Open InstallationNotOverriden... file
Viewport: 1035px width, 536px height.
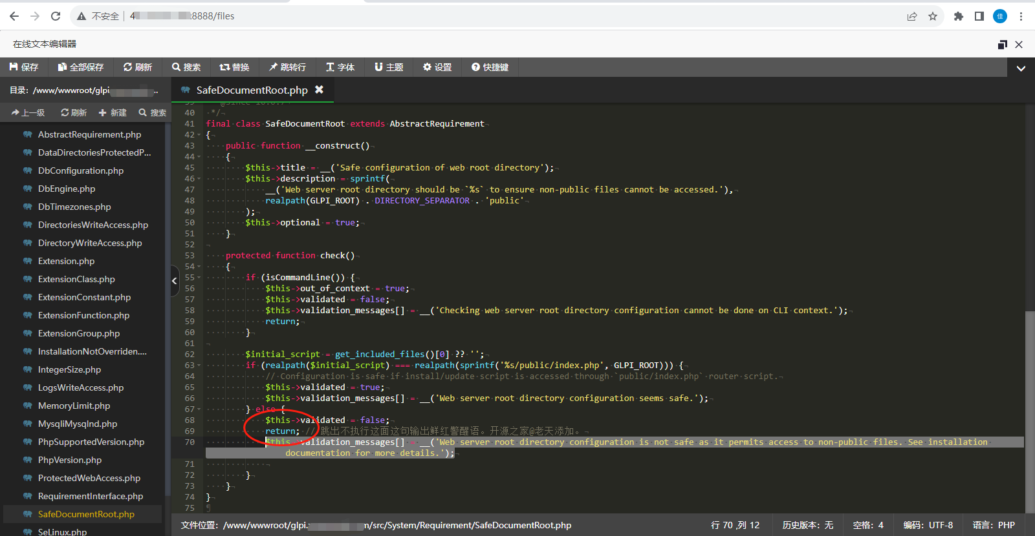[93, 351]
